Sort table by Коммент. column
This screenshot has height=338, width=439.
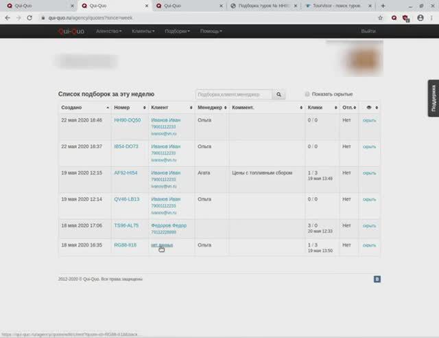267,108
